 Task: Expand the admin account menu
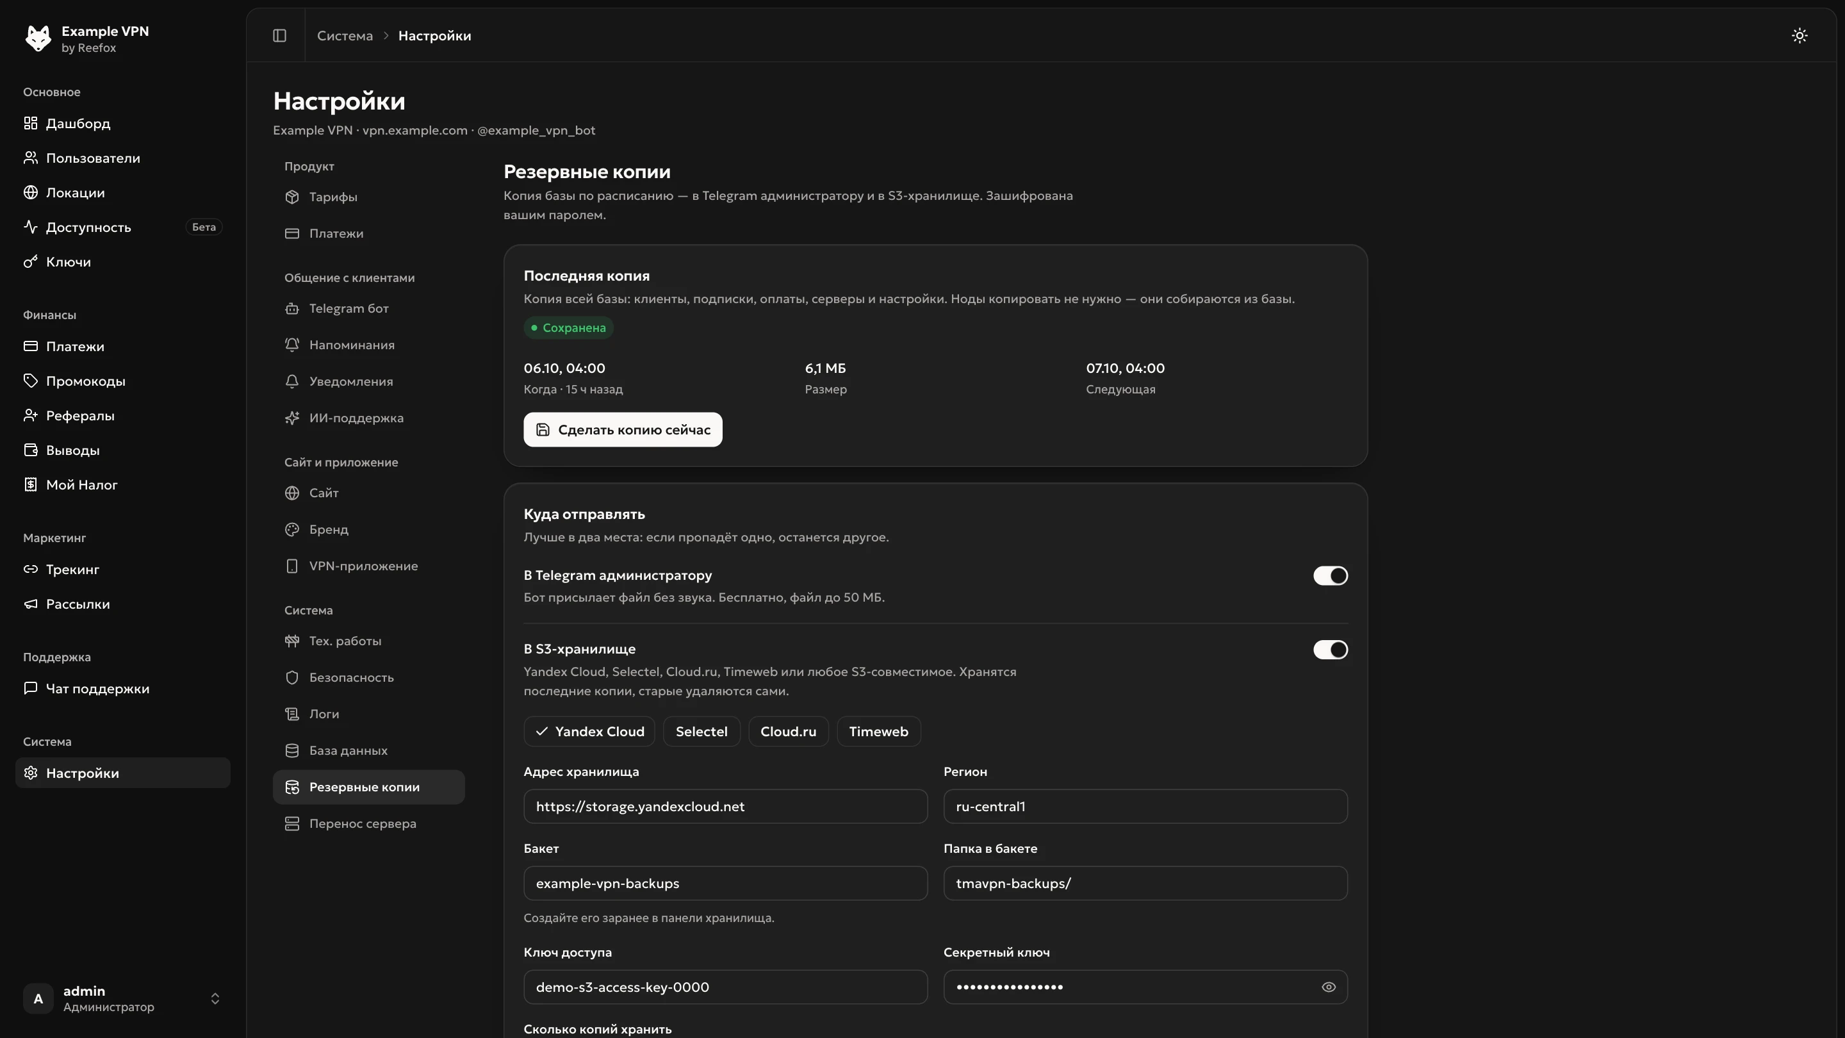coord(122,998)
